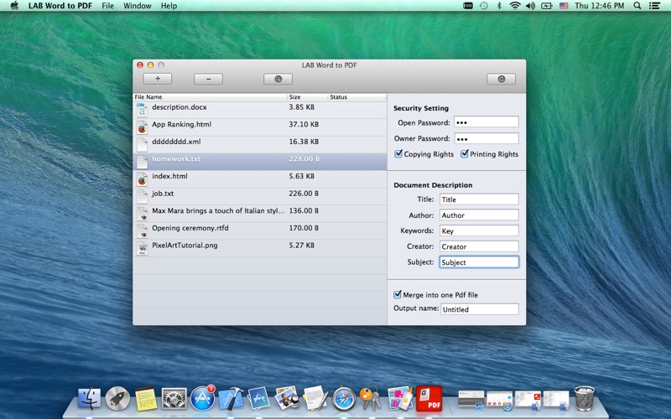
Task: Select the index.html row
Action: (260, 178)
